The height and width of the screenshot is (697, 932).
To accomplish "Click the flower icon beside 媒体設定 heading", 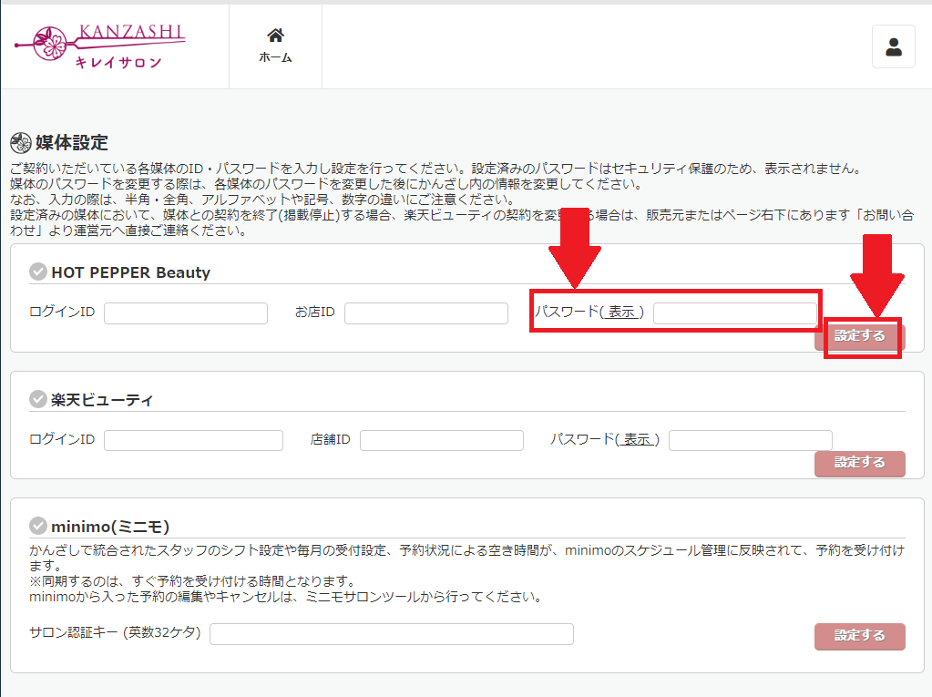I will tap(20, 143).
